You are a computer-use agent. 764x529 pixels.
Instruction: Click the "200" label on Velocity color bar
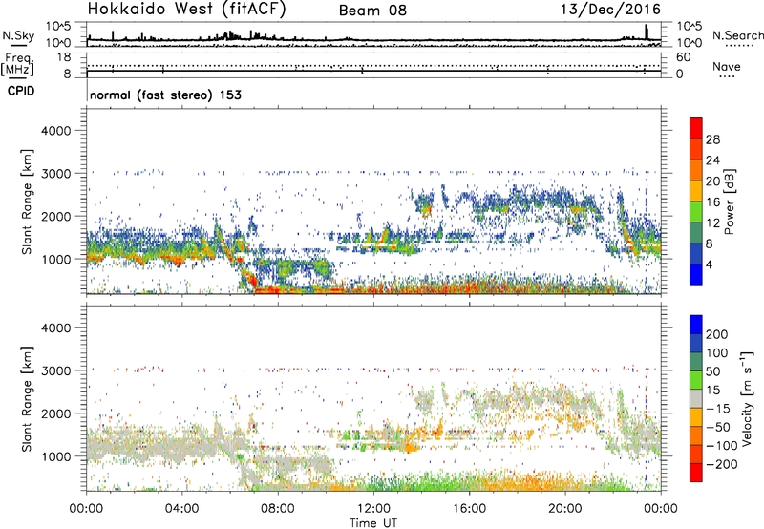pos(717,334)
